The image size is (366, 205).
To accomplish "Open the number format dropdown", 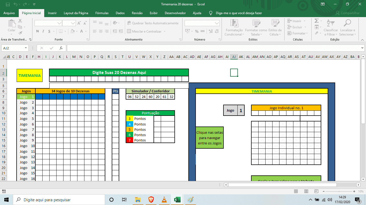I will (217, 23).
